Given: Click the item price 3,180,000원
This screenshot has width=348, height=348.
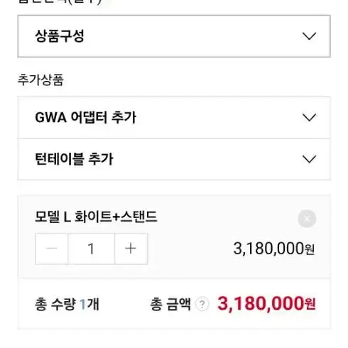Looking at the screenshot, I should click(x=274, y=249).
